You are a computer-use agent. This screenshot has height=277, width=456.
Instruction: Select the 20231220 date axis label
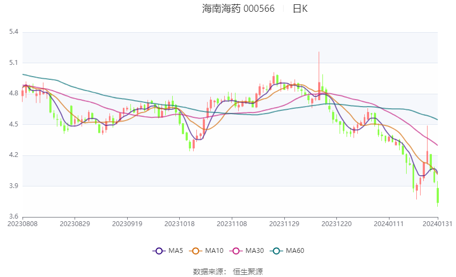336,224
